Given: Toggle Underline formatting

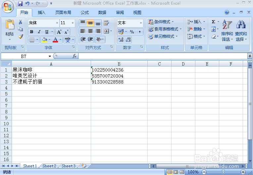Looking at the screenshot, I should (47, 32).
